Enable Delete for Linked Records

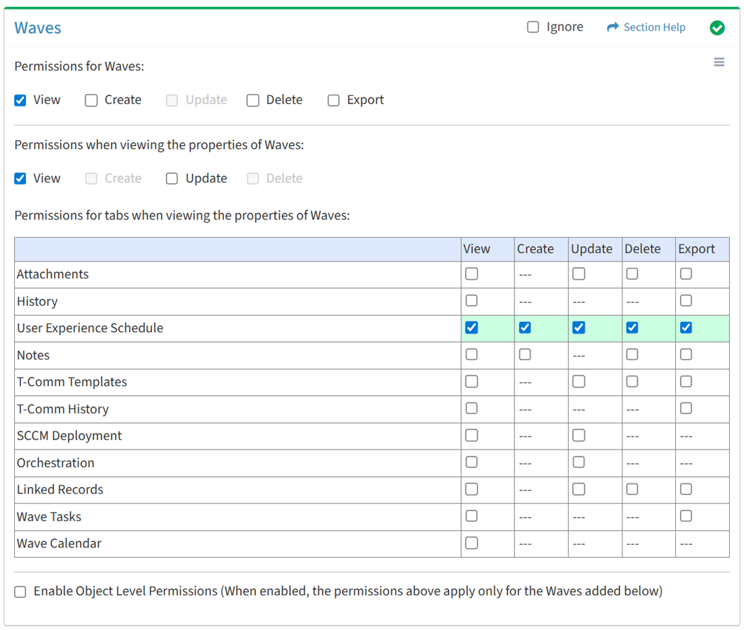tap(632, 489)
